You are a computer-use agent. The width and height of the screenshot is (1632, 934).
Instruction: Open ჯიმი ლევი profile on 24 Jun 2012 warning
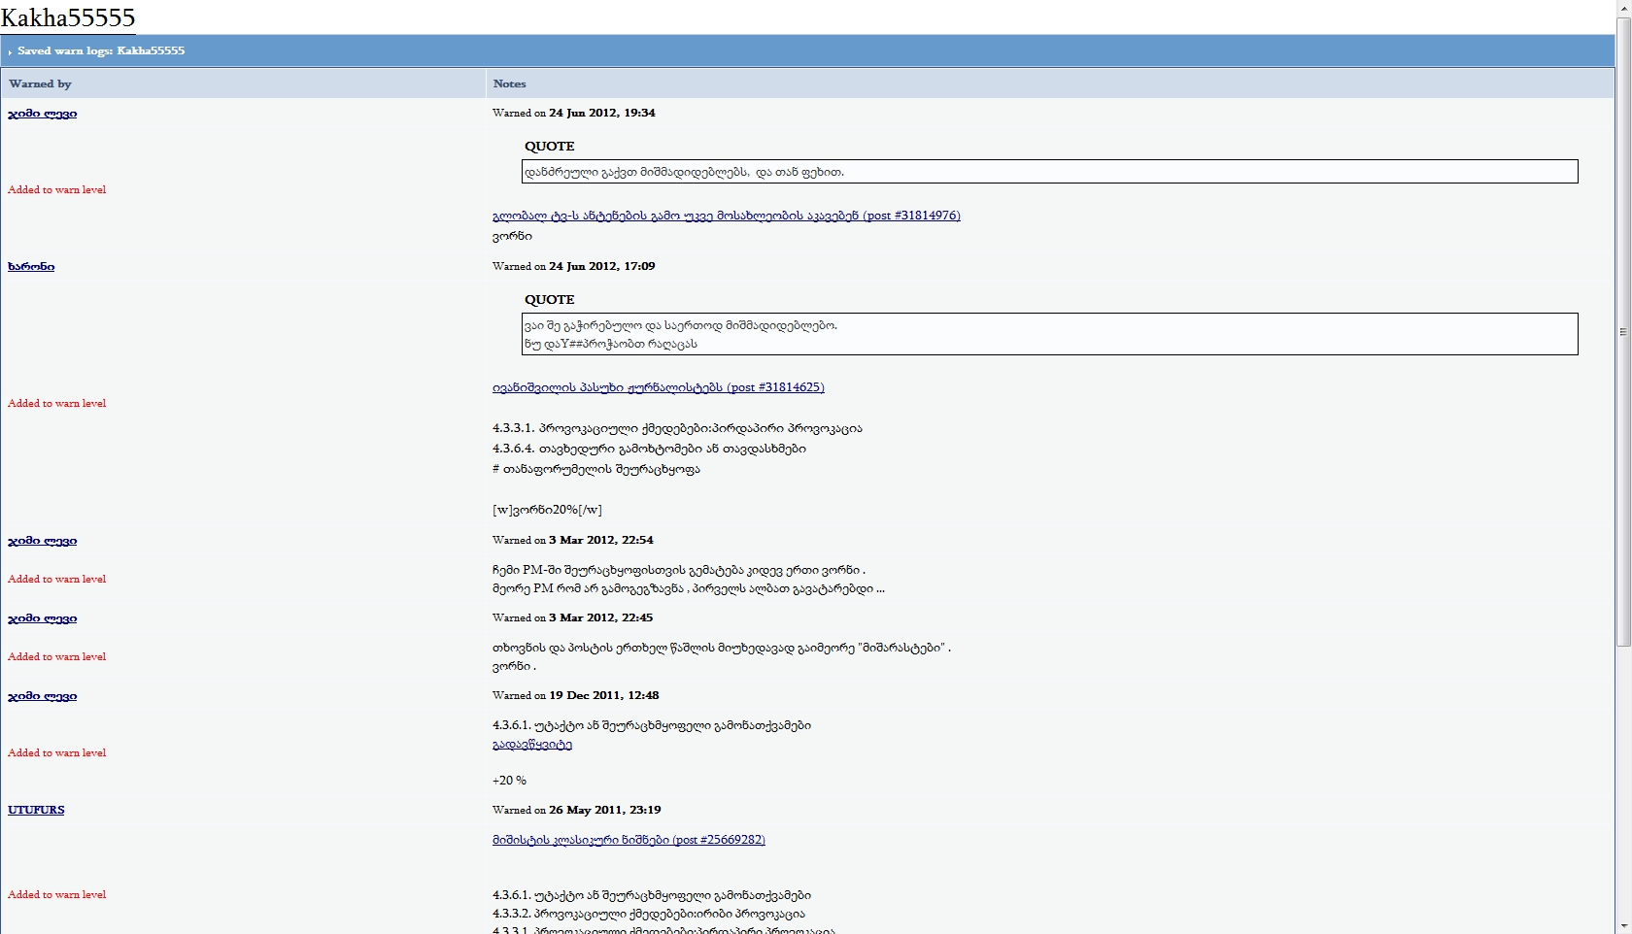(x=42, y=114)
